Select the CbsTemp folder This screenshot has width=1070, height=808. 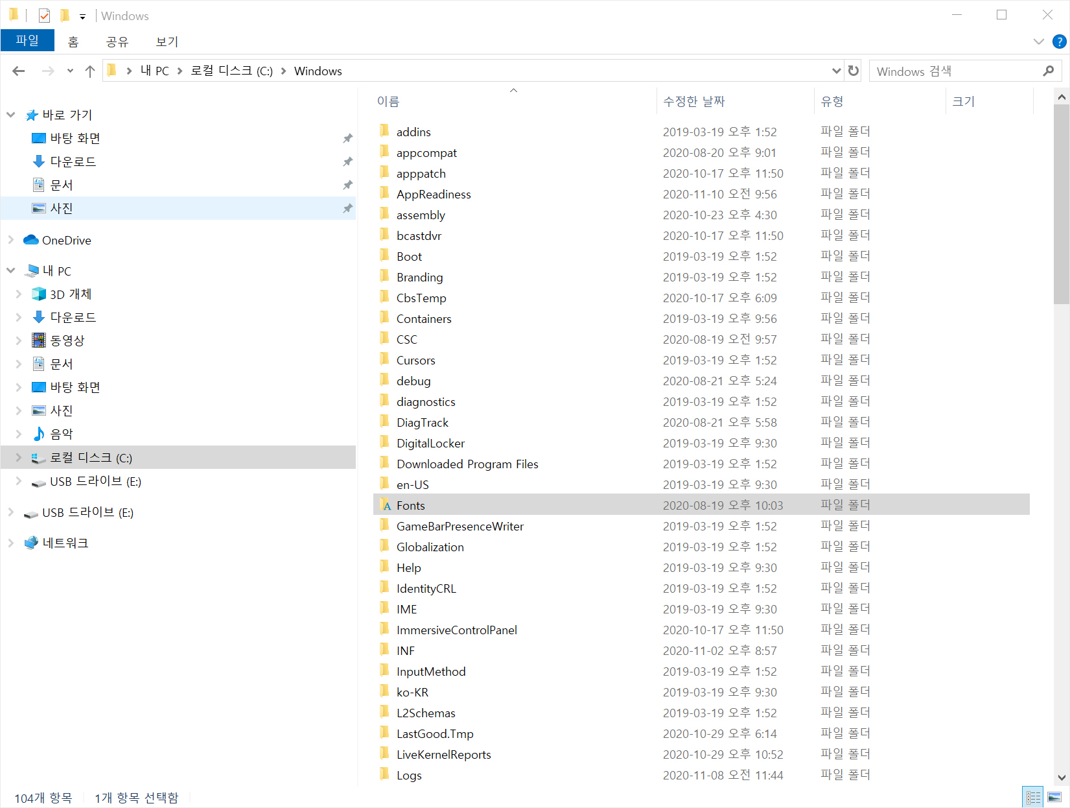point(421,298)
